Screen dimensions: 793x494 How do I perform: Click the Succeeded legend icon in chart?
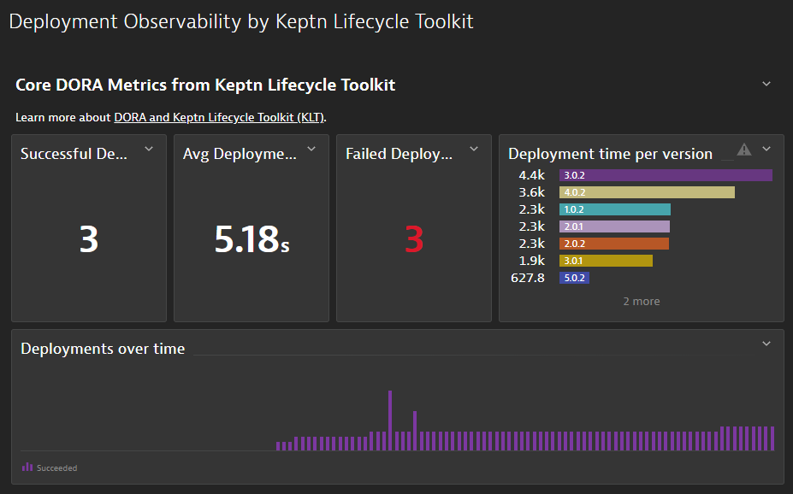(27, 467)
